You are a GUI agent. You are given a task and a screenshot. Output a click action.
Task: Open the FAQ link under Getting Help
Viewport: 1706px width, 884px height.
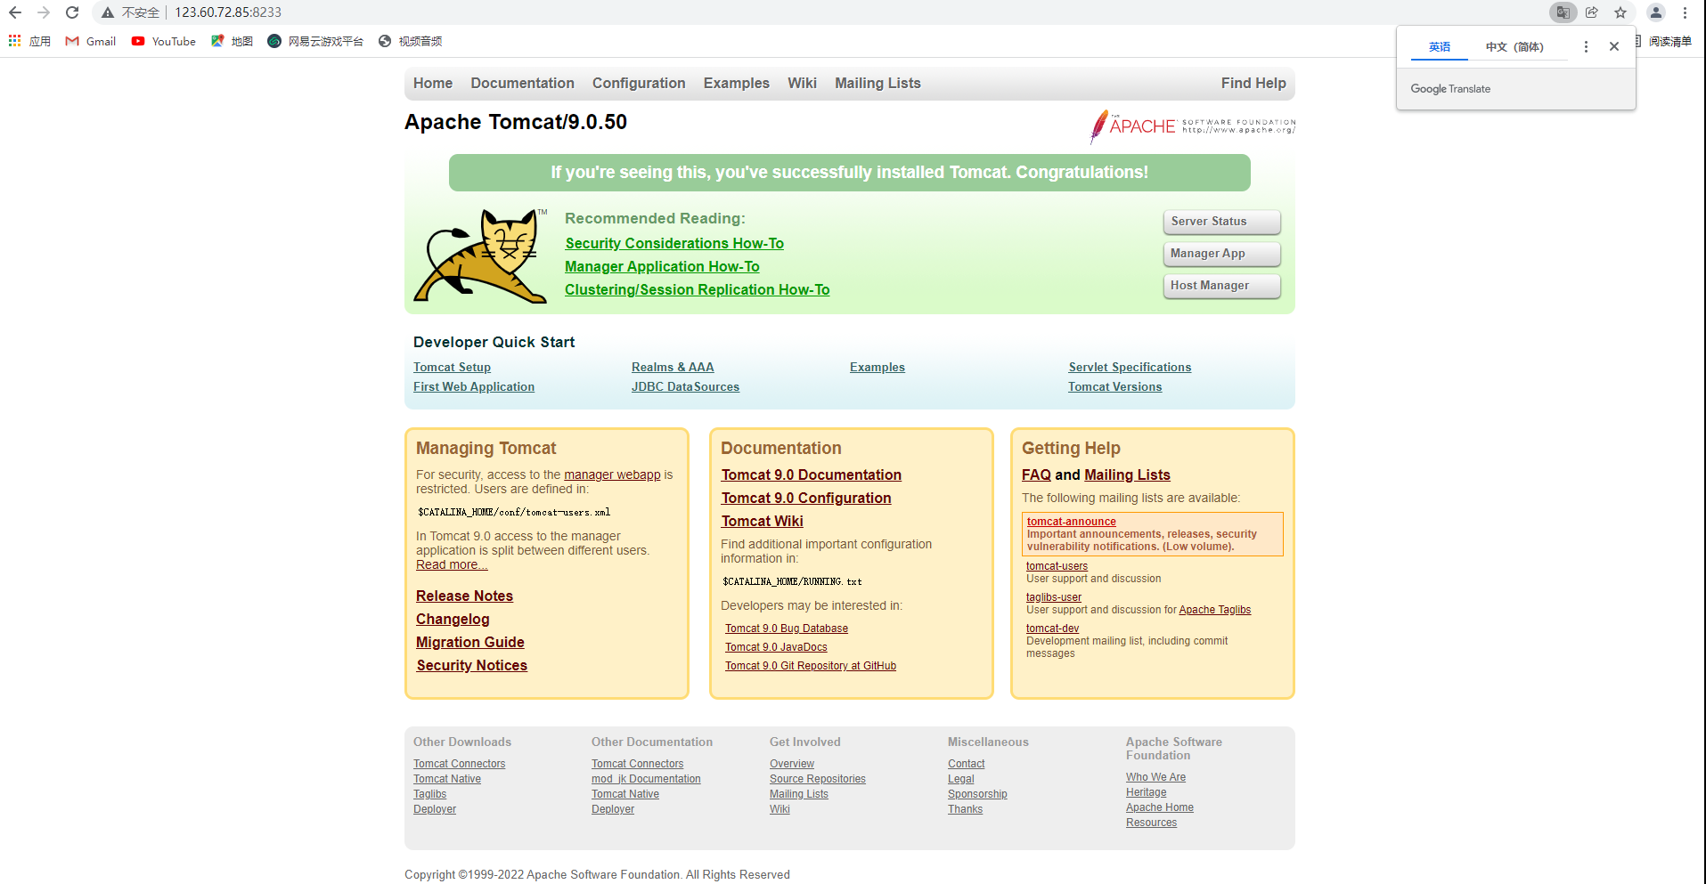click(x=1036, y=474)
